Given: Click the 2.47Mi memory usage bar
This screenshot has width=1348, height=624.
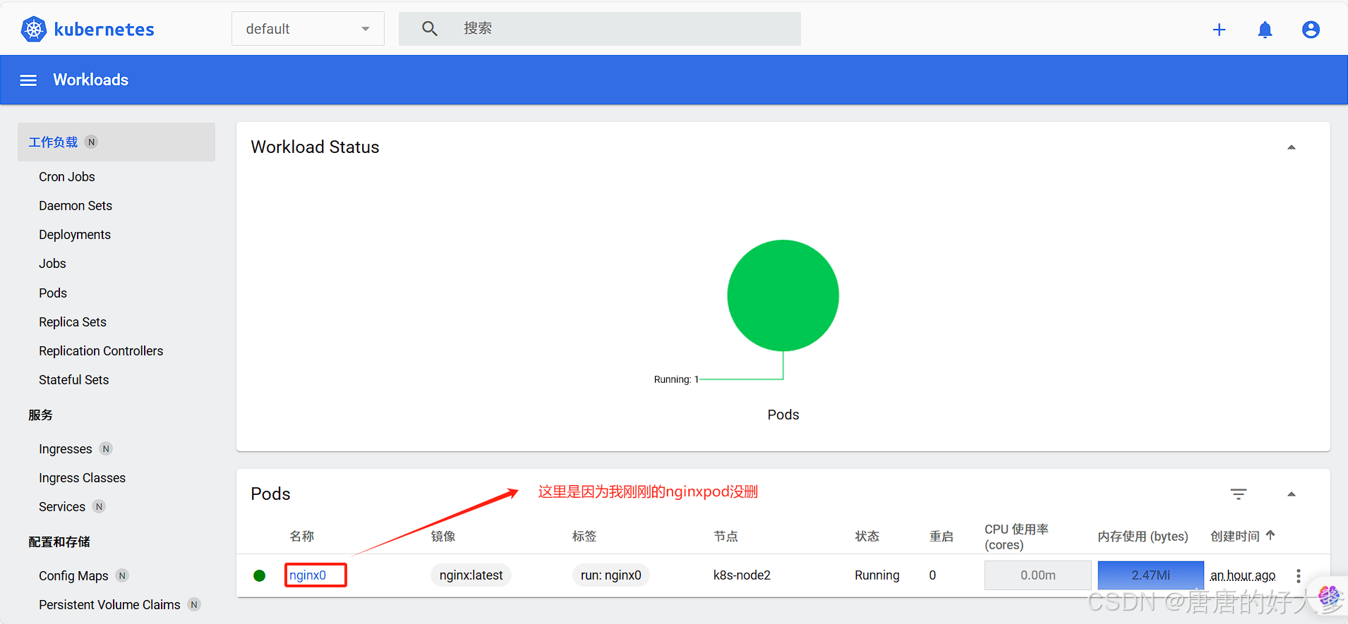Looking at the screenshot, I should point(1150,575).
